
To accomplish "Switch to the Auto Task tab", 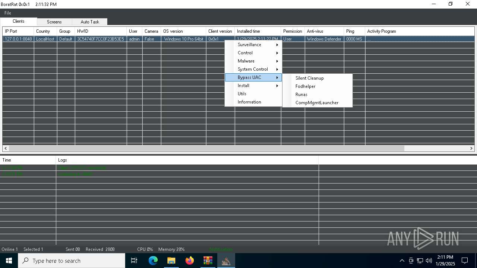I will (x=90, y=22).
